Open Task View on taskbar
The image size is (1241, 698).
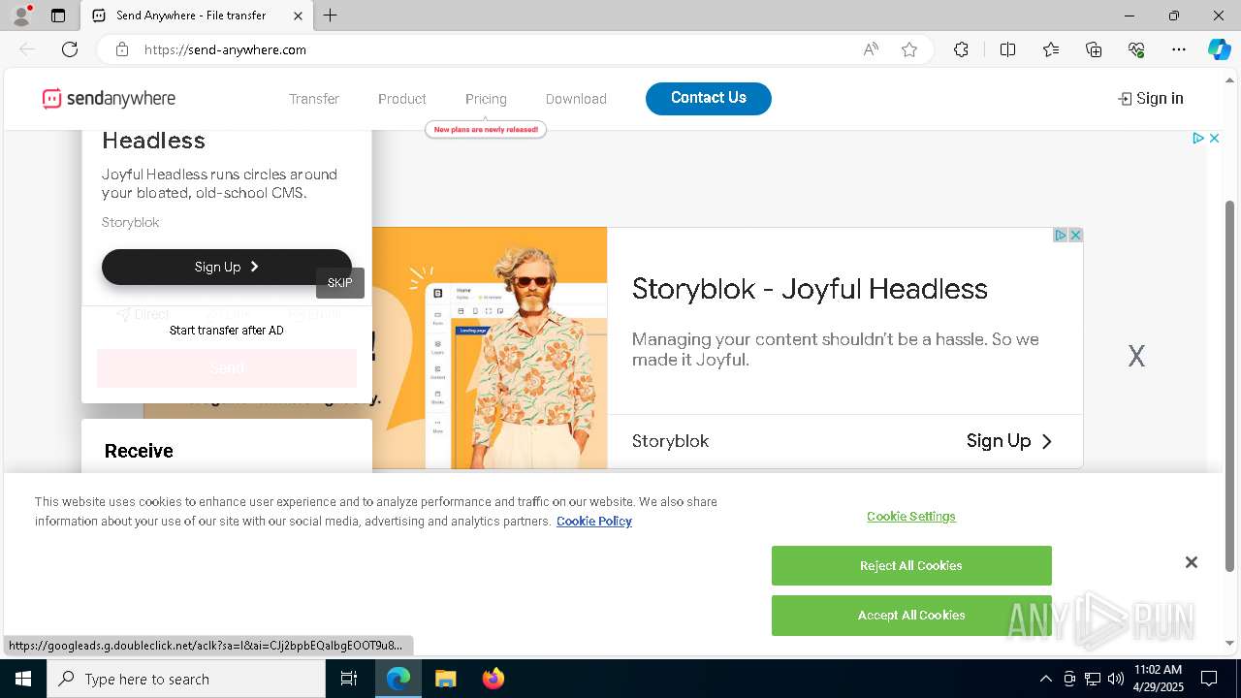coord(349,679)
